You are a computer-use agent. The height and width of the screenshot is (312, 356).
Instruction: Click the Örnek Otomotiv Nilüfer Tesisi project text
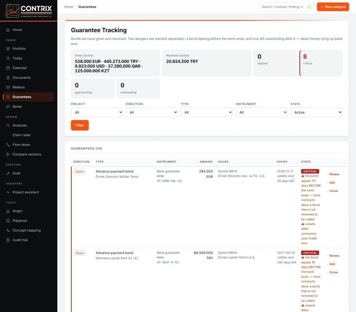click(117, 177)
